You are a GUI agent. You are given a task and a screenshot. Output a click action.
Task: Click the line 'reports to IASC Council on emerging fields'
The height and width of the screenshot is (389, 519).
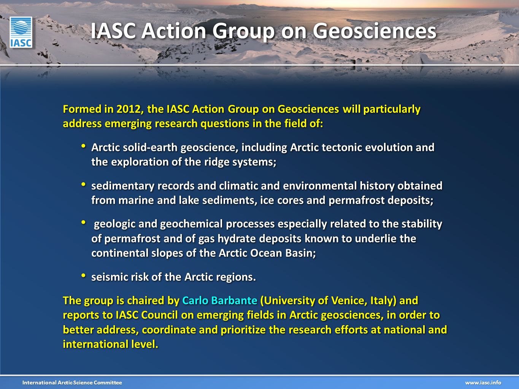(x=251, y=315)
